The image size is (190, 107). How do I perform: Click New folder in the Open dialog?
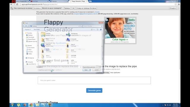pos(37,29)
